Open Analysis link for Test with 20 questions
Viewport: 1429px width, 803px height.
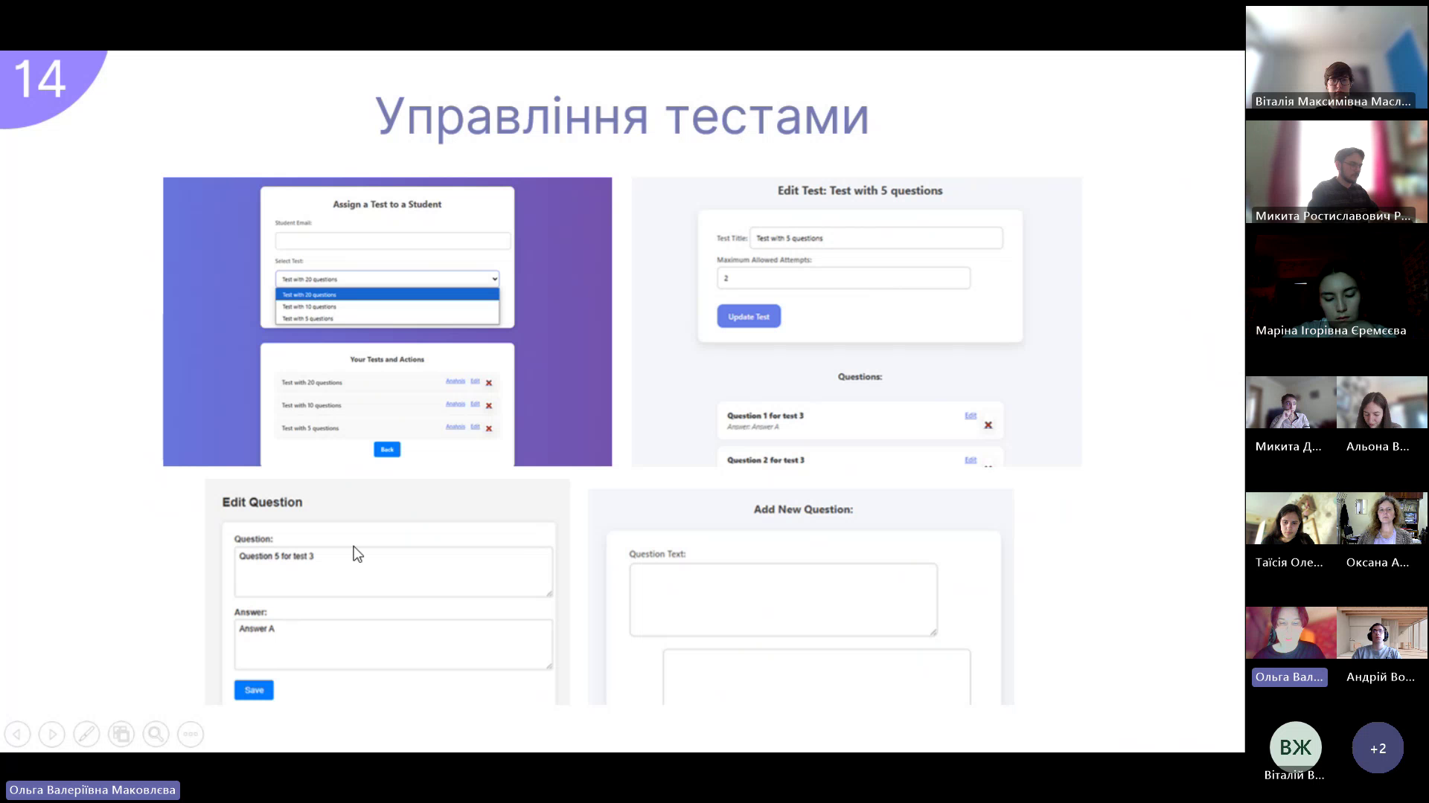coord(455,381)
